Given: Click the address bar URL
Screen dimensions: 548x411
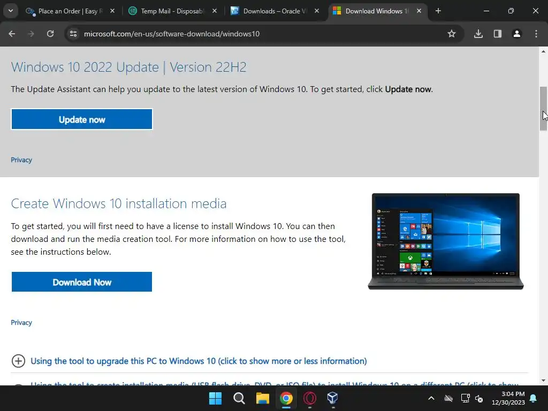Looking at the screenshot, I should tap(172, 34).
